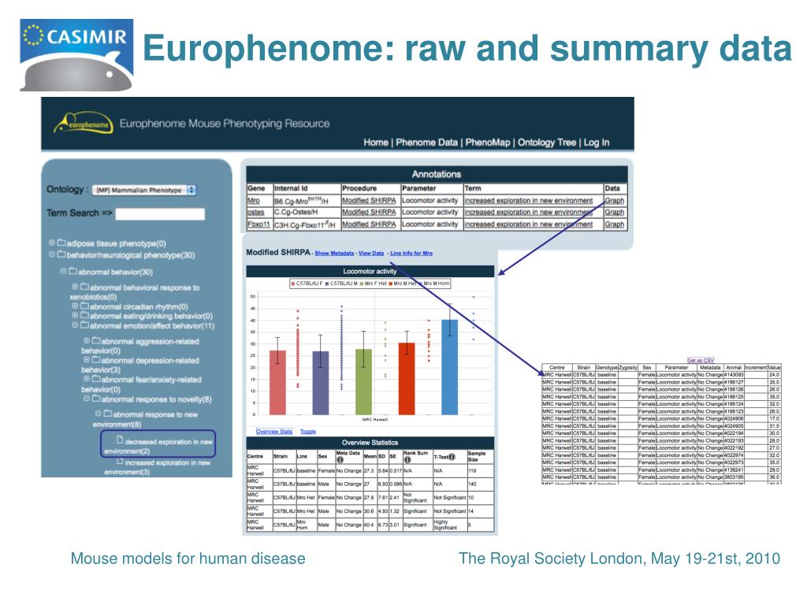
Task: Click the Log In link
Action: (x=597, y=143)
